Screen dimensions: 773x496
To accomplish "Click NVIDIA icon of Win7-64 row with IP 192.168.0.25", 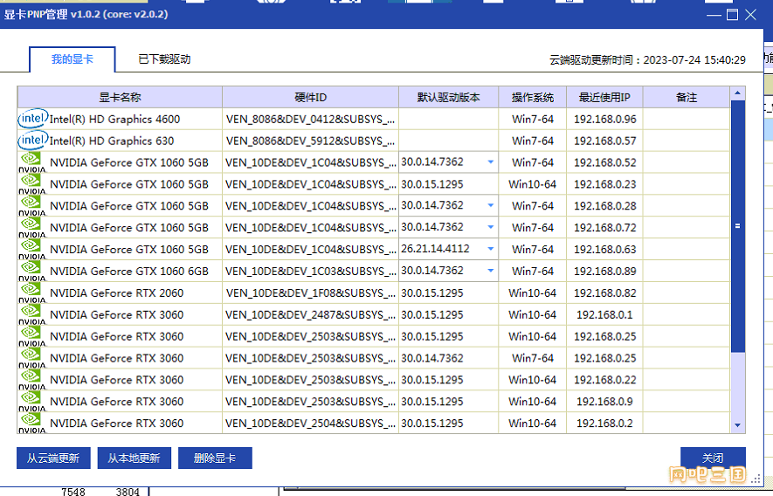I will (x=32, y=357).
